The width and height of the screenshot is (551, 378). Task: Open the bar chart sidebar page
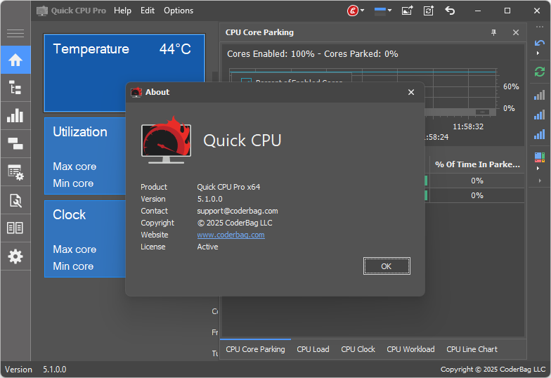tap(15, 115)
